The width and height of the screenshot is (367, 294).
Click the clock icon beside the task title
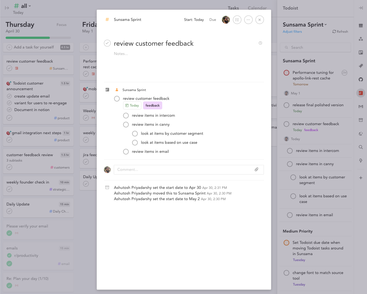point(260,43)
